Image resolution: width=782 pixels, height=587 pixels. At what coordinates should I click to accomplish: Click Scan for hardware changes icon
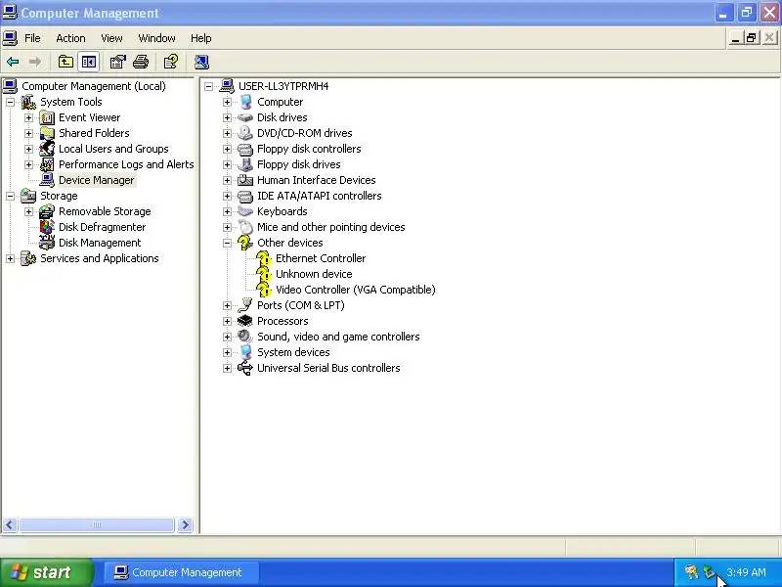coord(201,62)
